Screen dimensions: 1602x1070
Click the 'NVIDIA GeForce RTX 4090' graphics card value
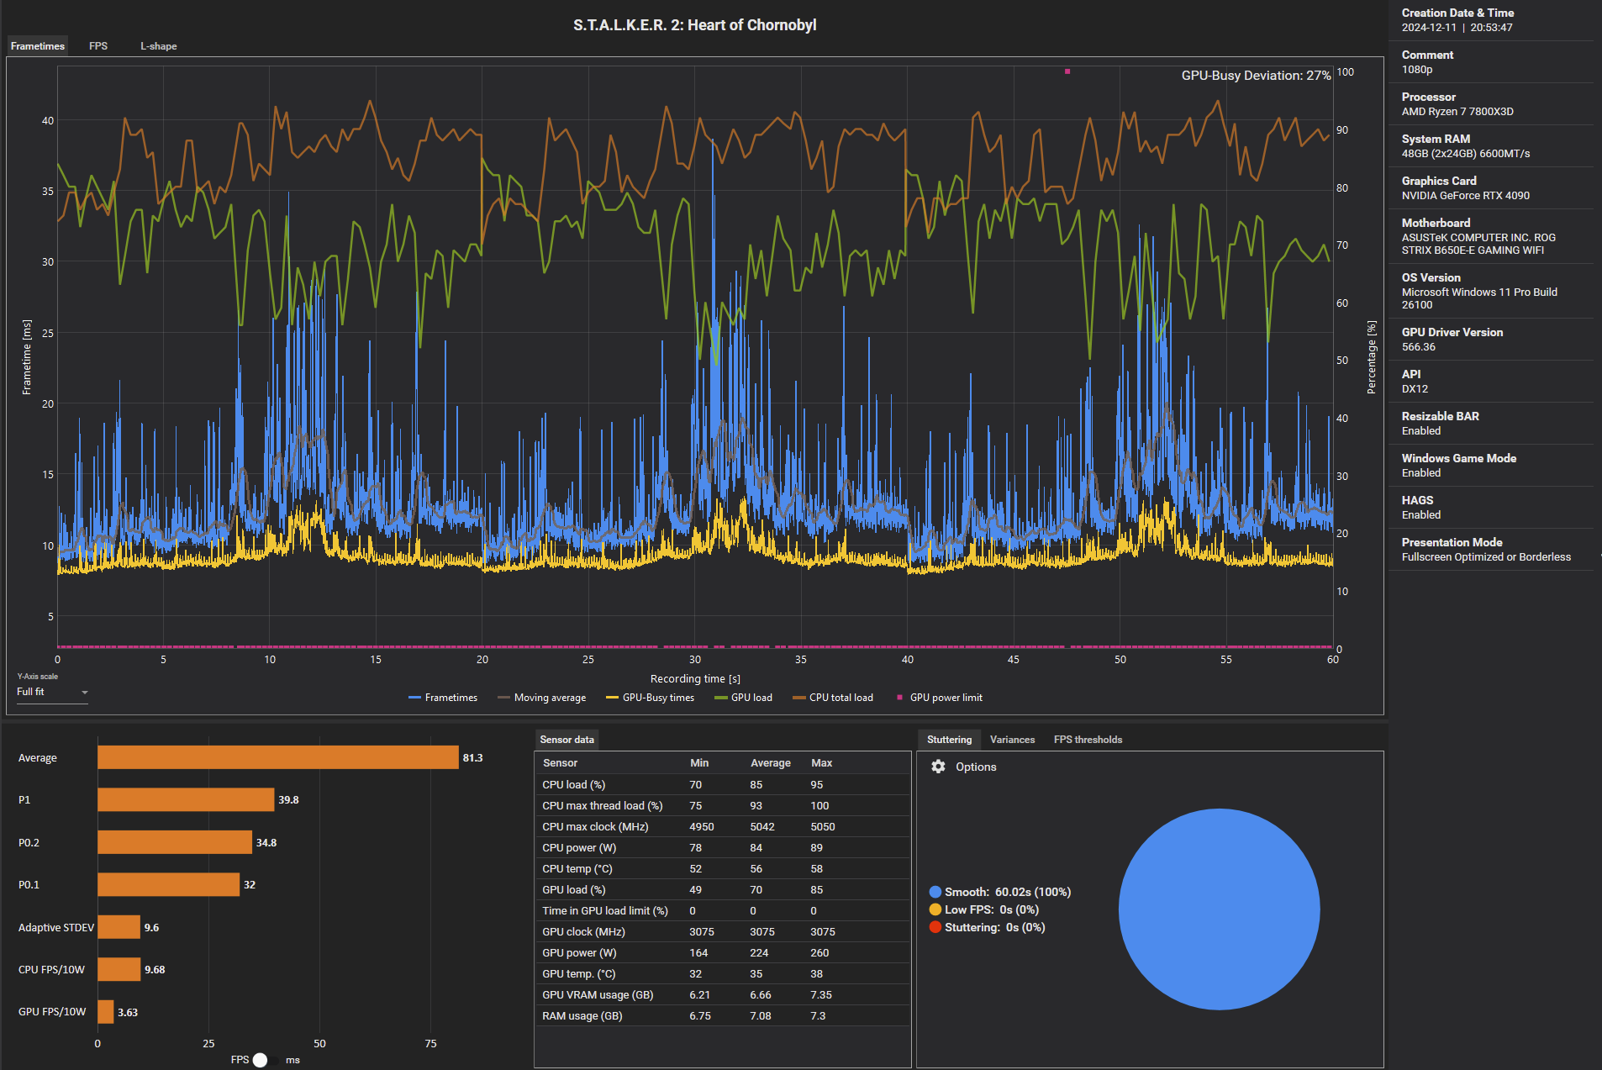(1465, 196)
